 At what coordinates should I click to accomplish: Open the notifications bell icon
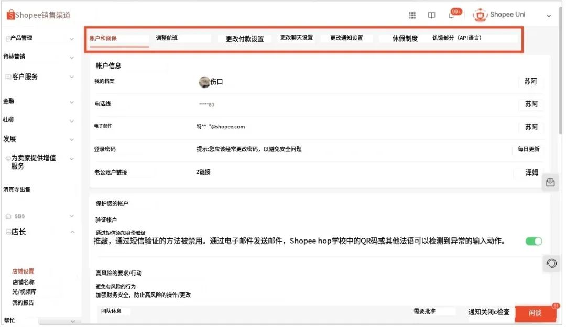tap(451, 15)
